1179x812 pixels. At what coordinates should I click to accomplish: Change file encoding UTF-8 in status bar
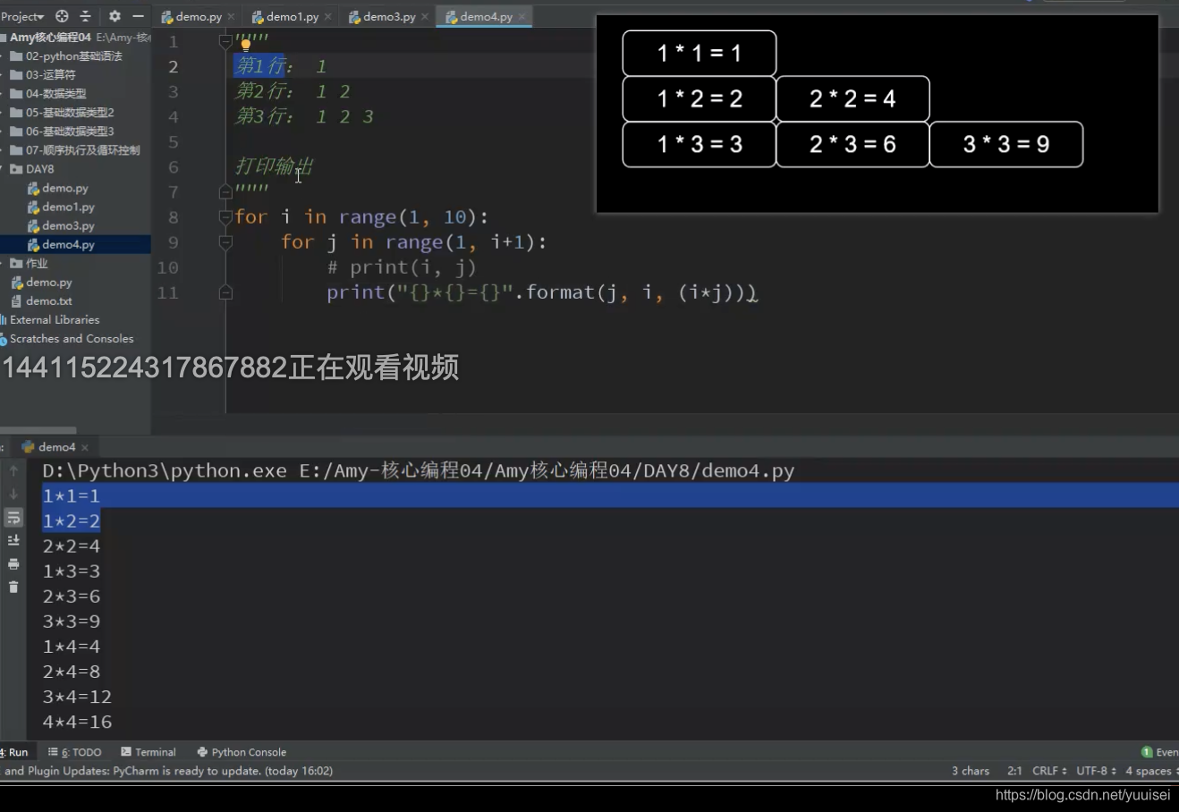point(1097,771)
